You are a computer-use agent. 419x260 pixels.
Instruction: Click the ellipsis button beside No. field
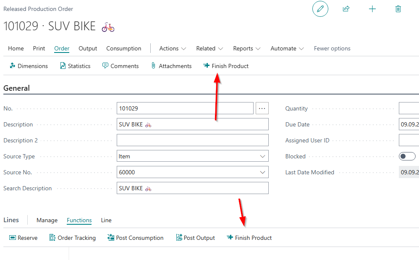262,108
